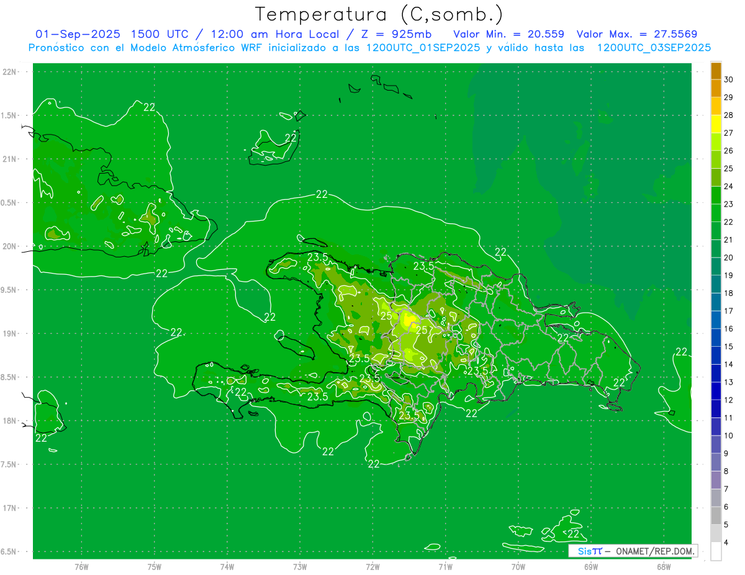745x575 pixels.
Task: Click "Pronóstico con el Modelo Atmósferico WRF" text
Action: point(147,48)
